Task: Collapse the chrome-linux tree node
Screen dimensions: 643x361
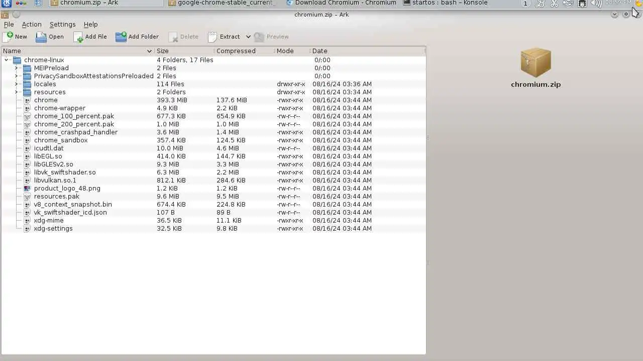Action: click(x=7, y=60)
